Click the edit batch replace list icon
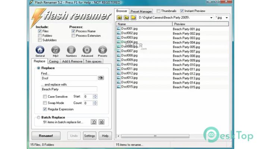 click(x=101, y=122)
